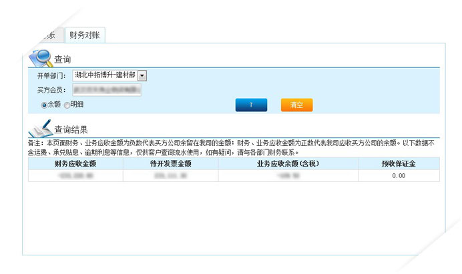This screenshot has width=462, height=274.
Task: Click the 财务应收金额 value cell
Action: [x=75, y=175]
